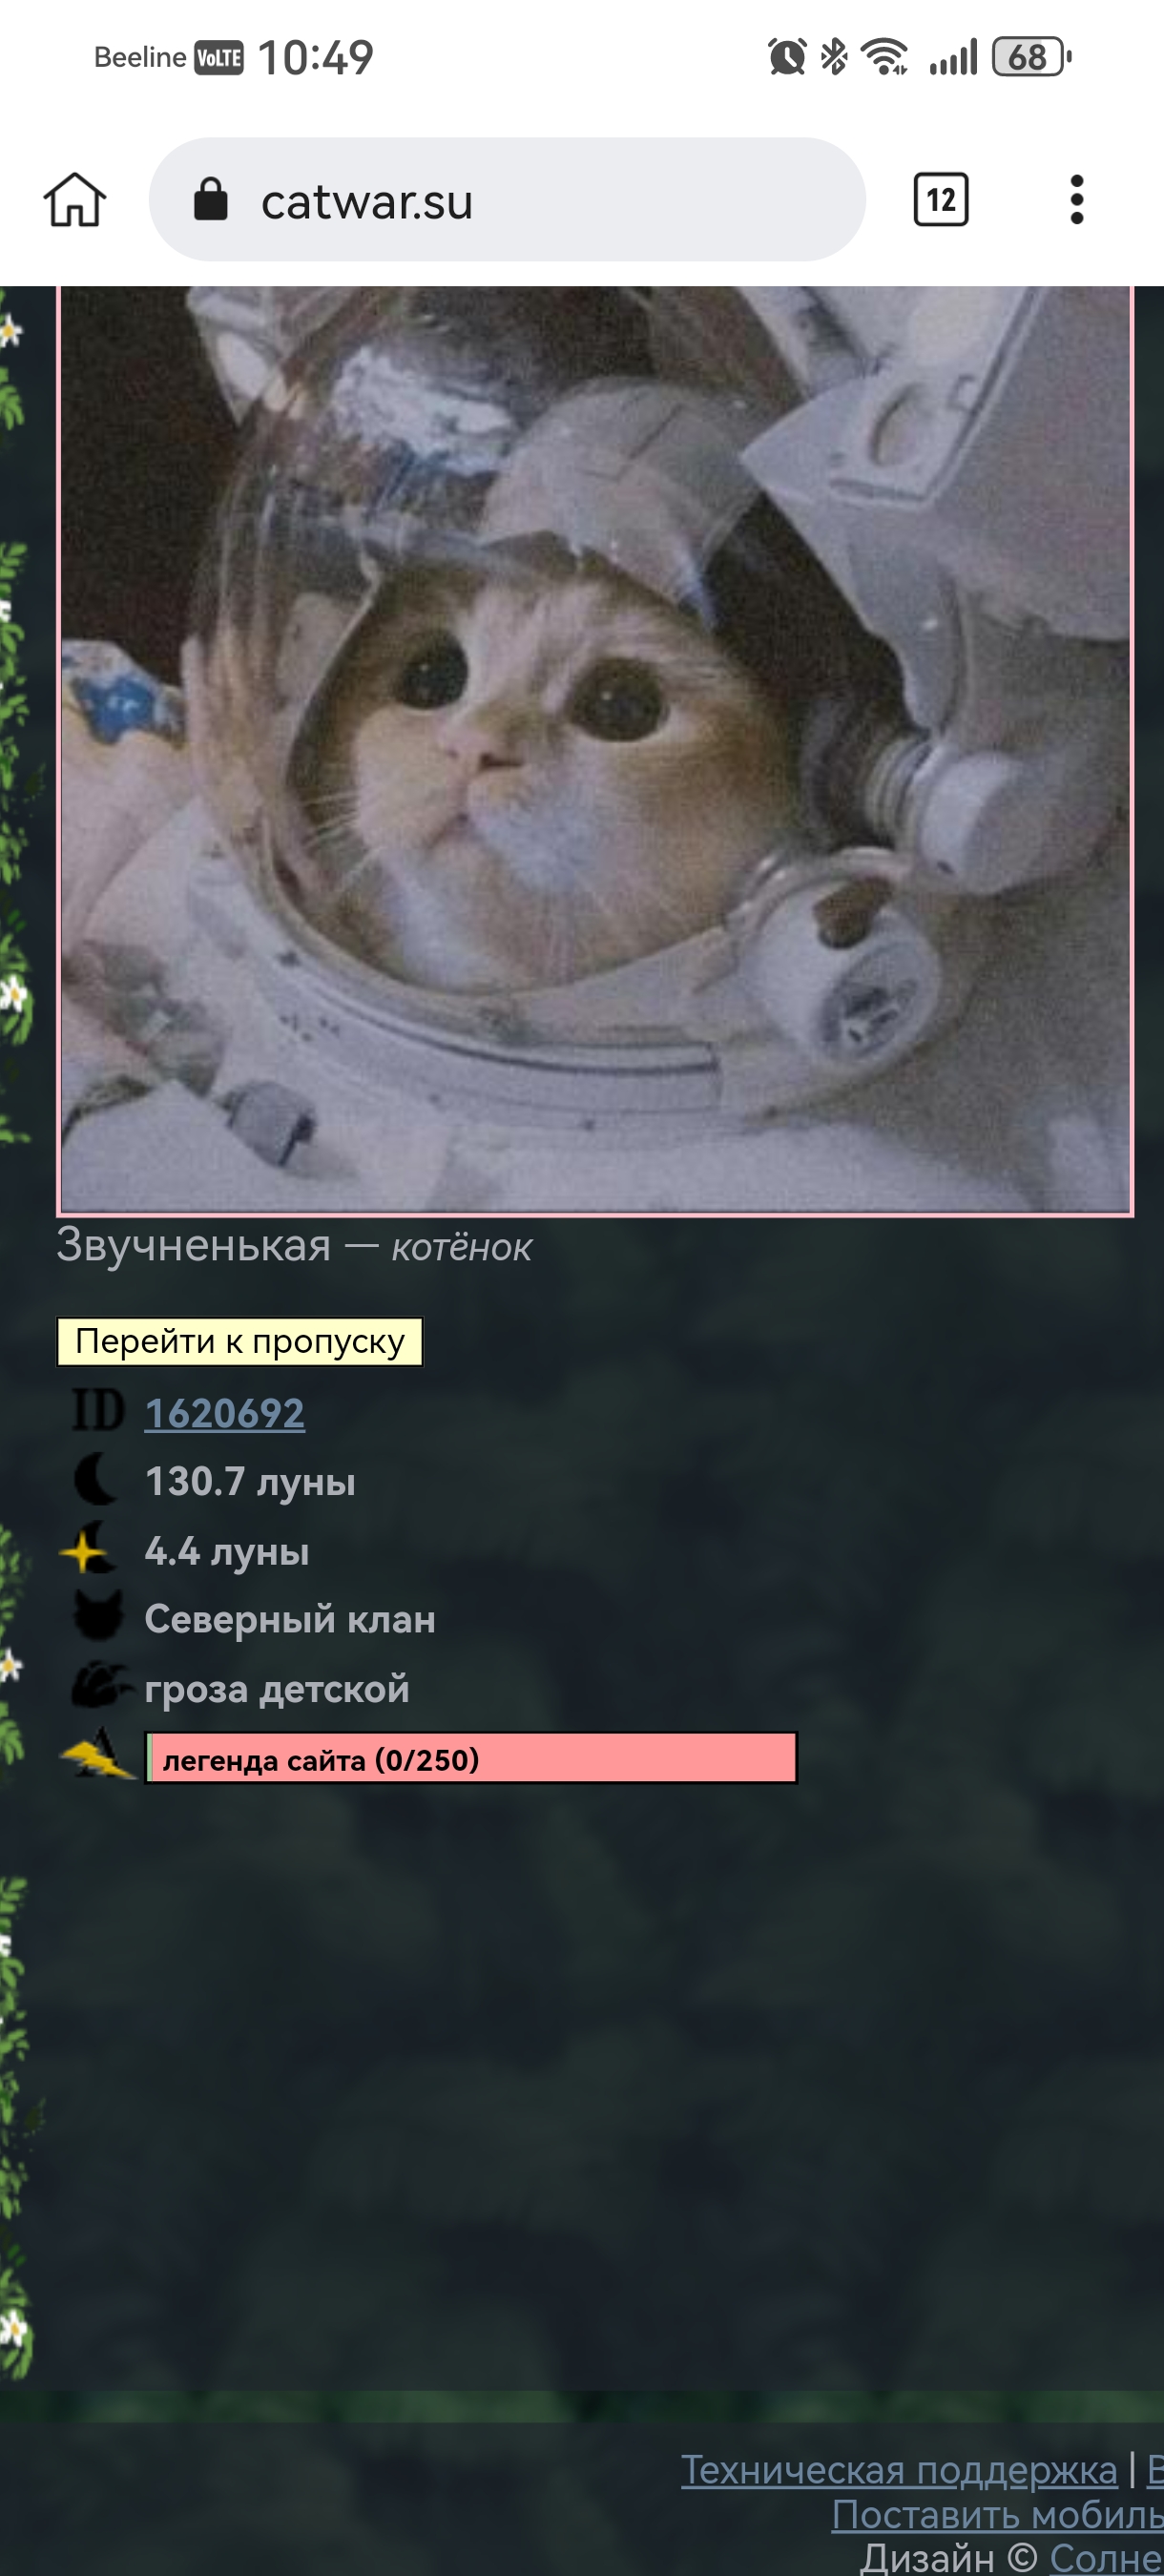1164x2576 pixels.
Task: Click the легенда сайта progress bar
Action: 471,1758
